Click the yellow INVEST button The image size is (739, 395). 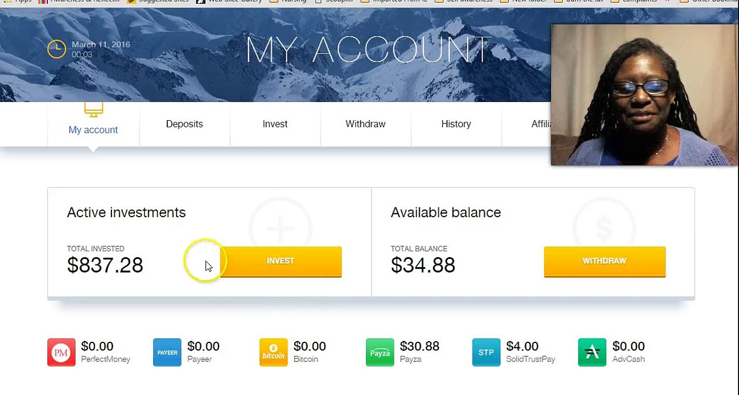tap(280, 261)
